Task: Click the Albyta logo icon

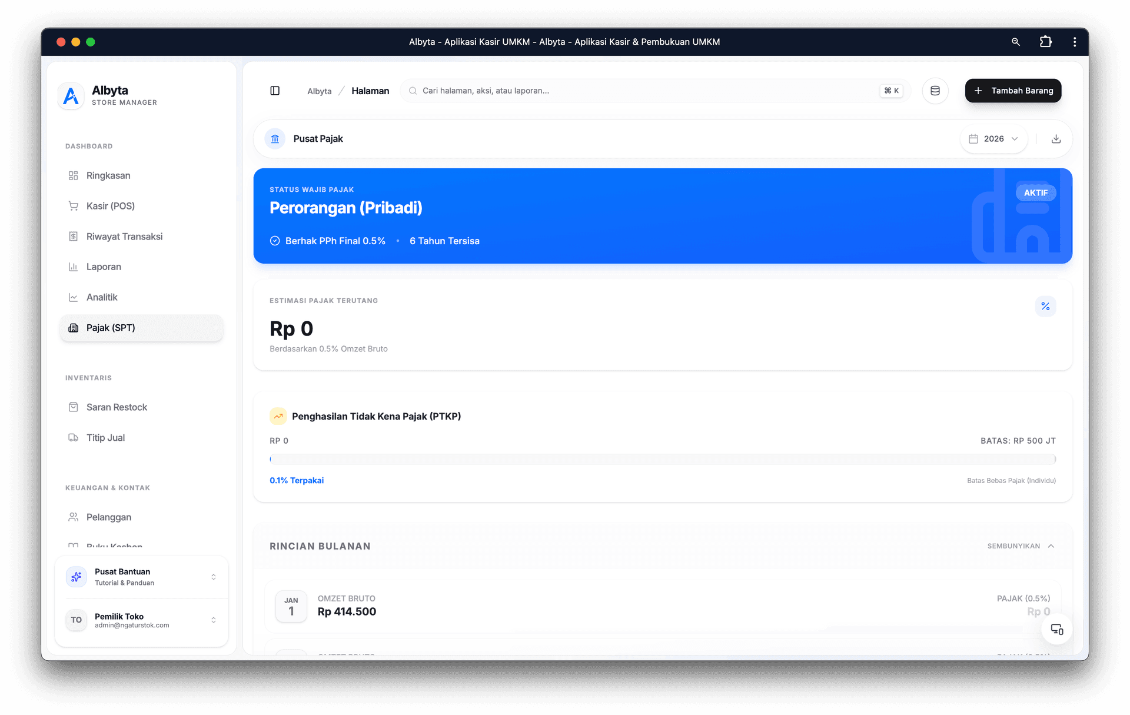Action: point(71,95)
